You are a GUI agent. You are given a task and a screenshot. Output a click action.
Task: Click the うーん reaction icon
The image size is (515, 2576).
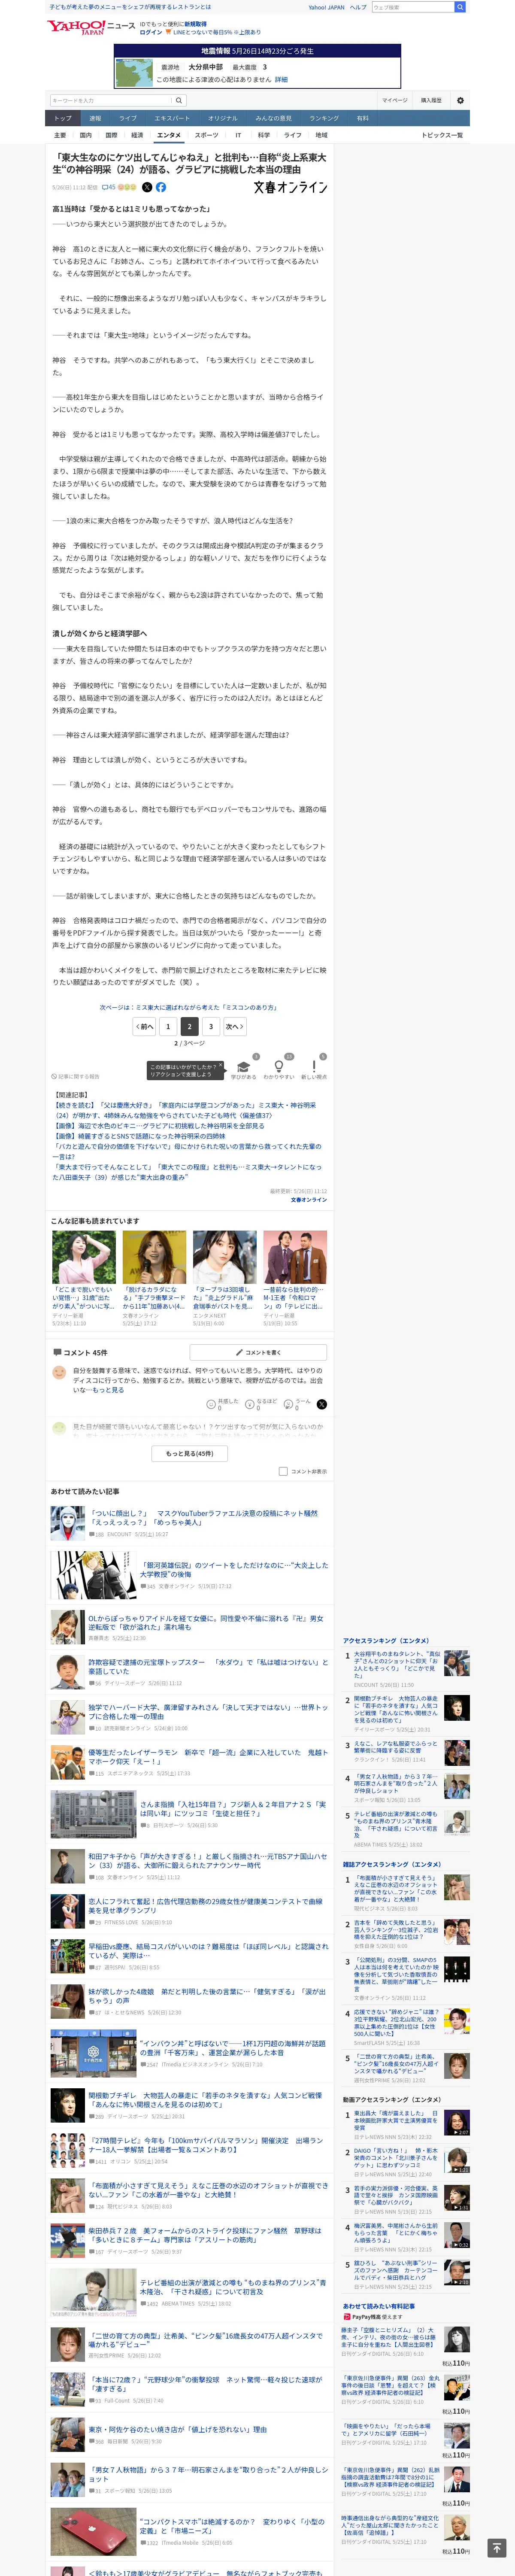click(x=287, y=1403)
